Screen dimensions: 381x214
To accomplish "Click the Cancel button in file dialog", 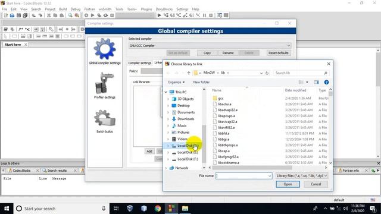I will 316,184.
